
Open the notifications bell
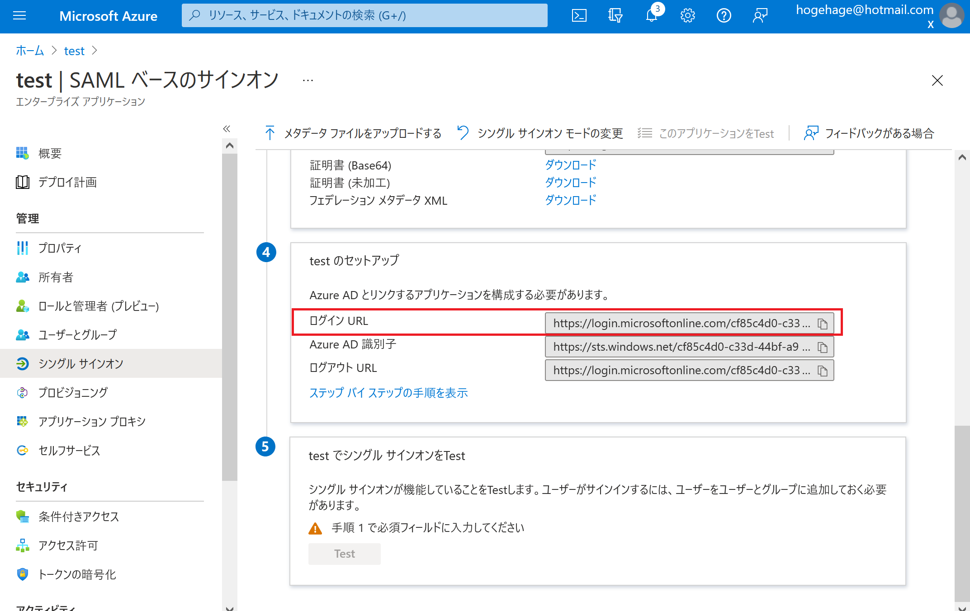click(652, 16)
